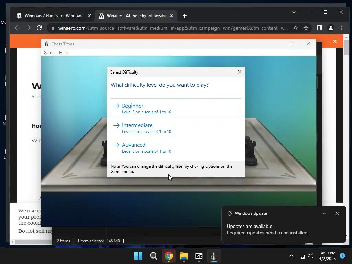
Task: Open Chrome's three-dot menu
Action: point(342,28)
